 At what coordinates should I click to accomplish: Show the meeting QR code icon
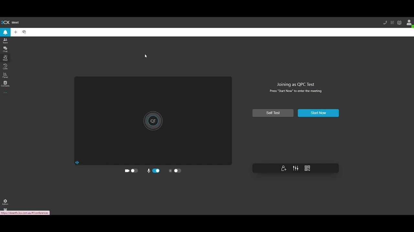click(x=307, y=168)
